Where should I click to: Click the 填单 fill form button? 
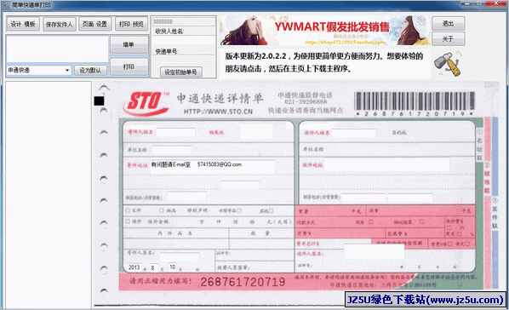(x=129, y=44)
